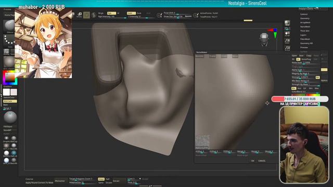Adjust the Rgb Intensity slider

112,17
